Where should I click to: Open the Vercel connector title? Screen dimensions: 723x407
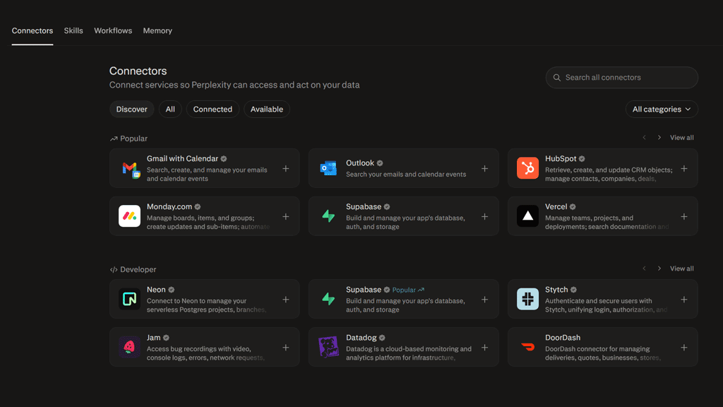[x=556, y=206]
